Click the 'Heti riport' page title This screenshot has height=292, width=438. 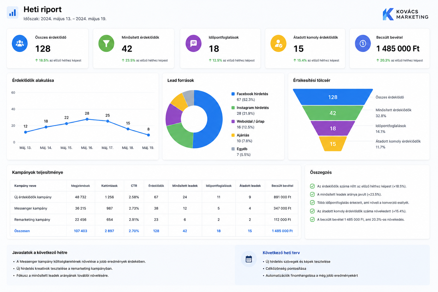(42, 9)
